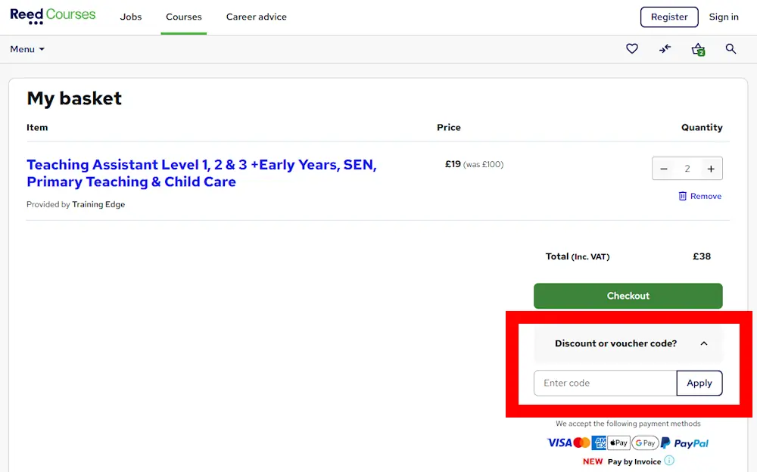Image resolution: width=757 pixels, height=472 pixels.
Task: Open the search magnifier icon
Action: [x=731, y=48]
